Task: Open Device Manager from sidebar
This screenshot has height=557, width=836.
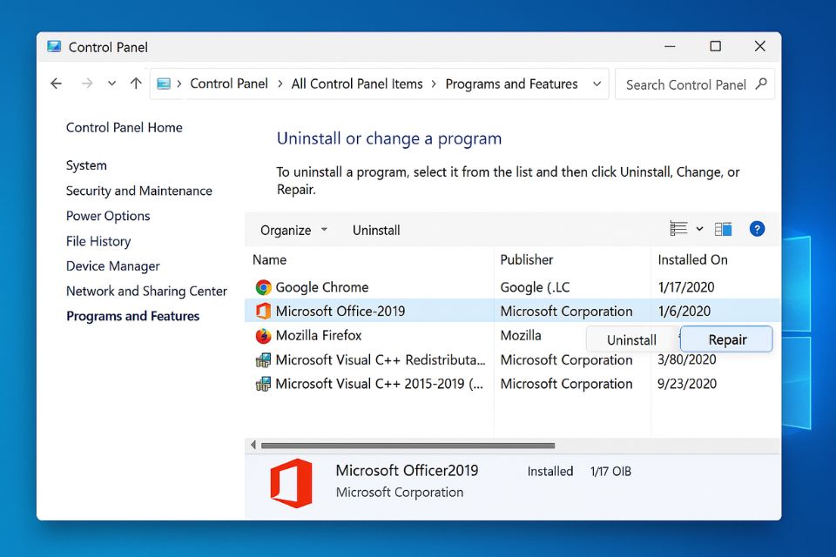Action: pyautogui.click(x=112, y=265)
